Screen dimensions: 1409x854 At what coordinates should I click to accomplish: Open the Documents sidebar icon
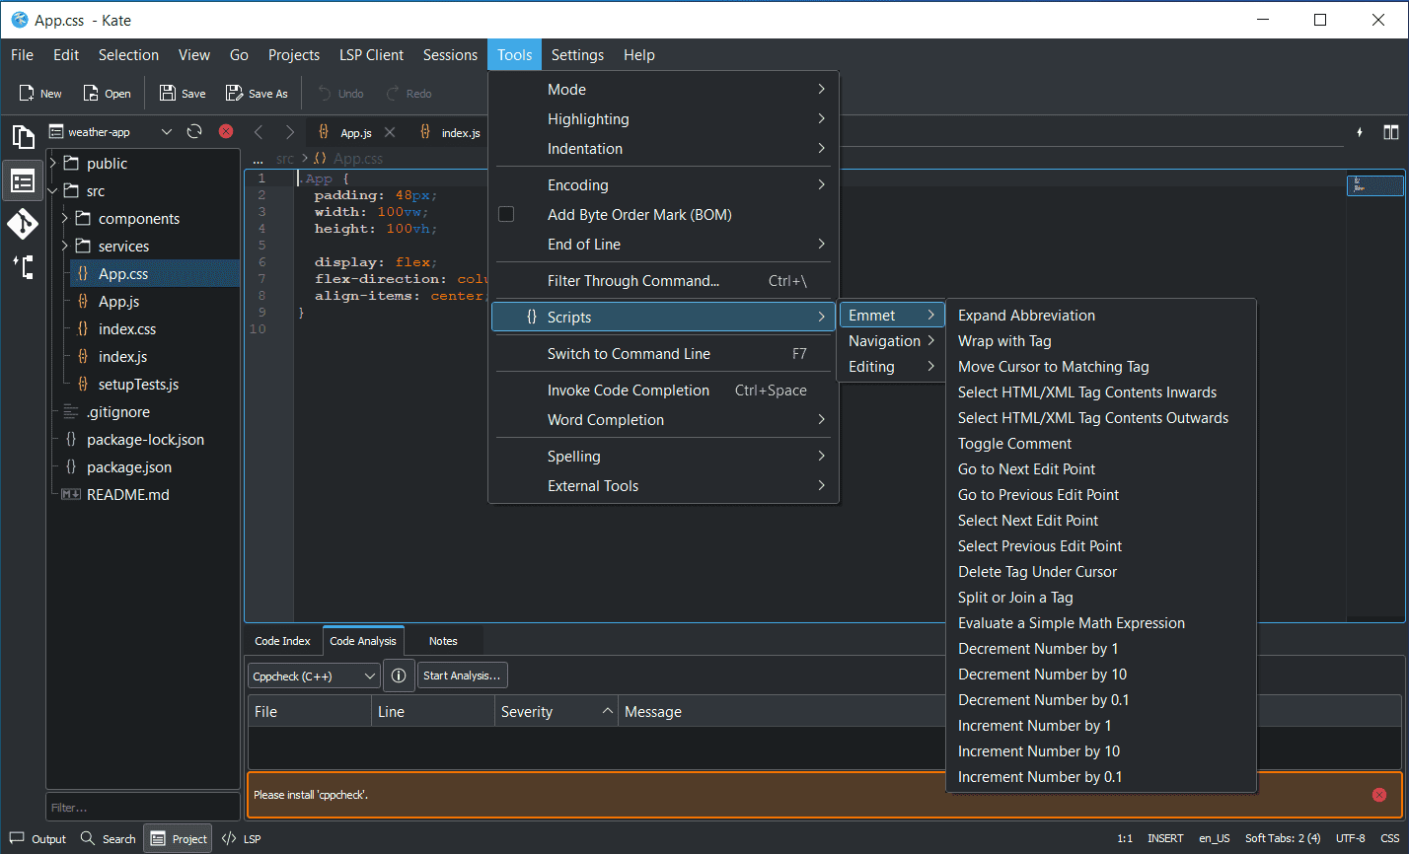click(x=22, y=136)
